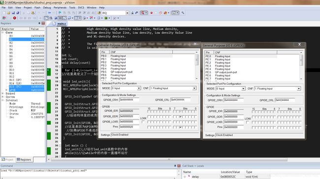Expand the System register group
This screenshot has height=179, width=320.
tap(2, 97)
